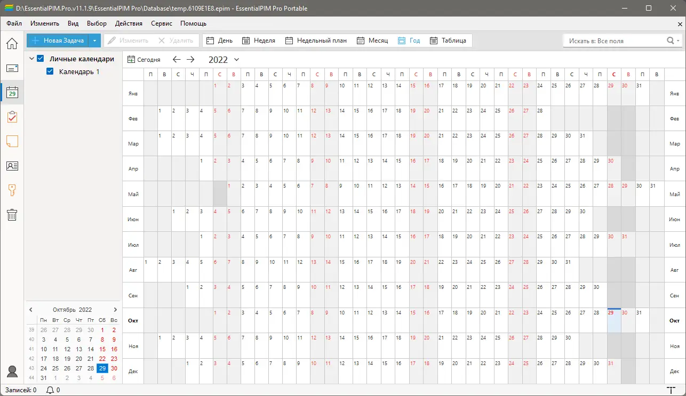Select July 31 in the year grid
Viewport: 686px width, 396px height.
628,245
